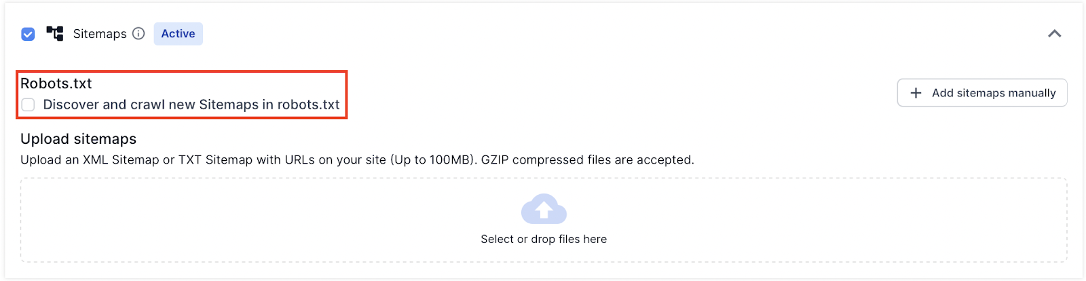Add sitemaps manually

pos(982,93)
